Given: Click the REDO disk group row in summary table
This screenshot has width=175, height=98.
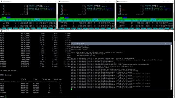Looking at the screenshot, I should coord(31,88).
